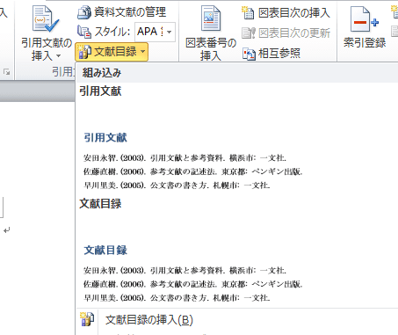The image size is (398, 335).
Task: Click the 引用文献の挿入 checkmark document icon
Action: point(46,19)
